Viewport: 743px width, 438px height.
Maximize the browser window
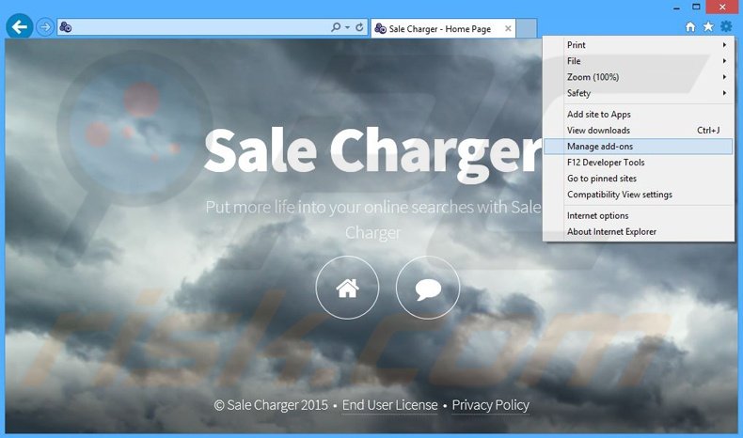(x=696, y=7)
